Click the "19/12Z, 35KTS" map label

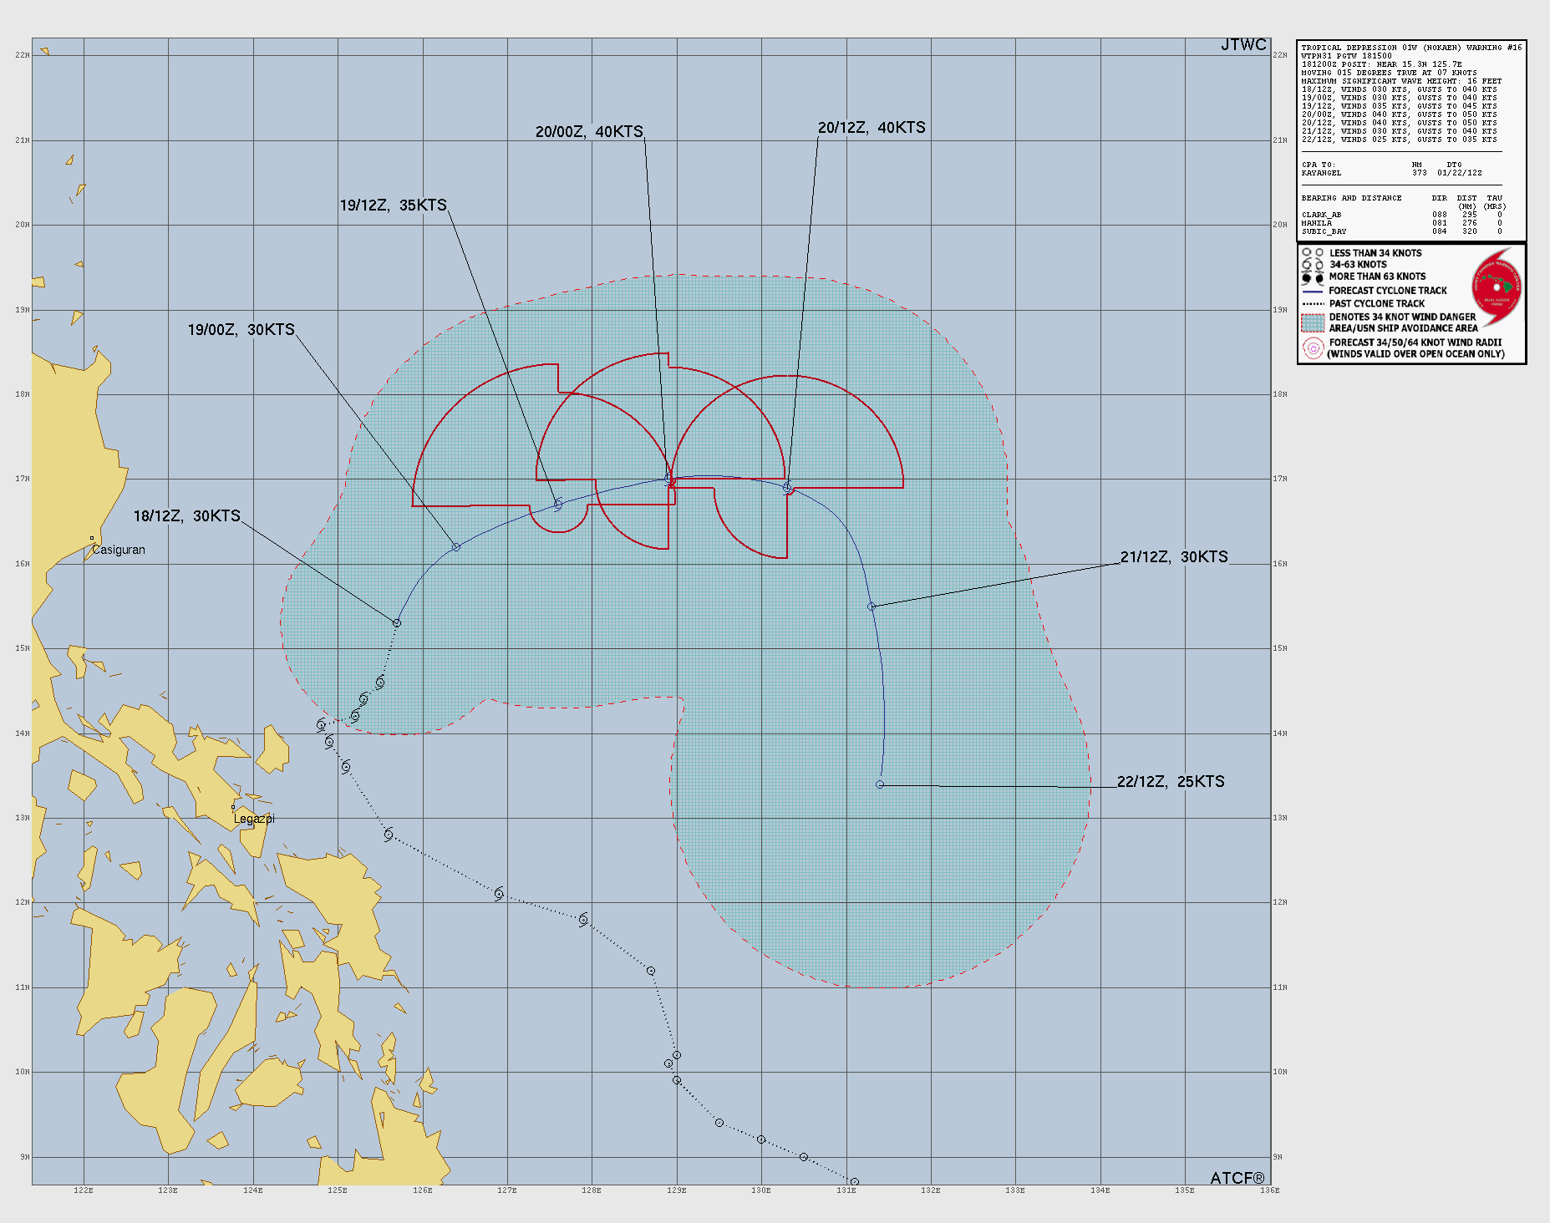(x=393, y=206)
